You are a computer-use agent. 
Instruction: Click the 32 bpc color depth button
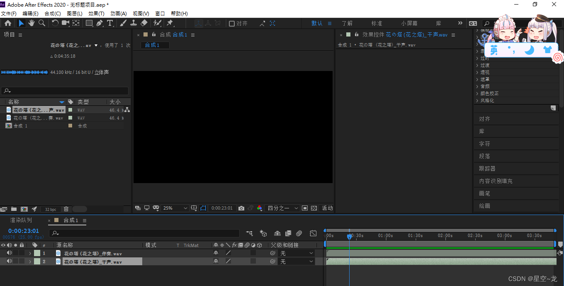coord(51,210)
